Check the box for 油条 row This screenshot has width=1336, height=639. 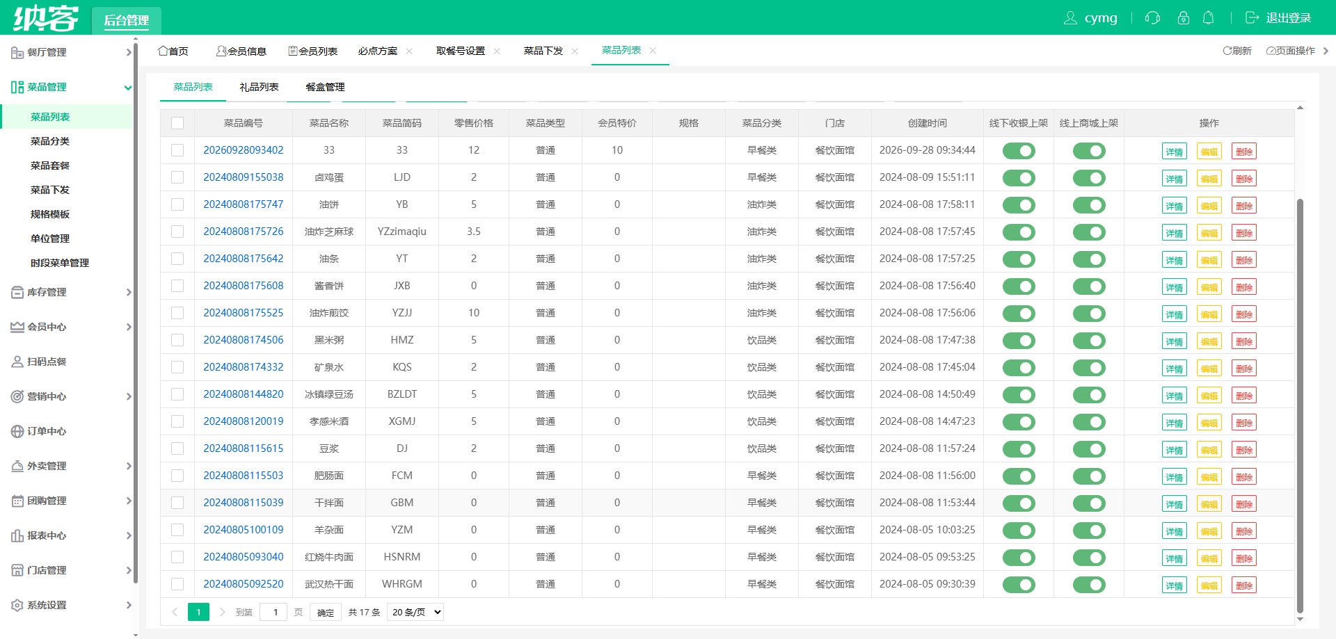click(x=177, y=259)
